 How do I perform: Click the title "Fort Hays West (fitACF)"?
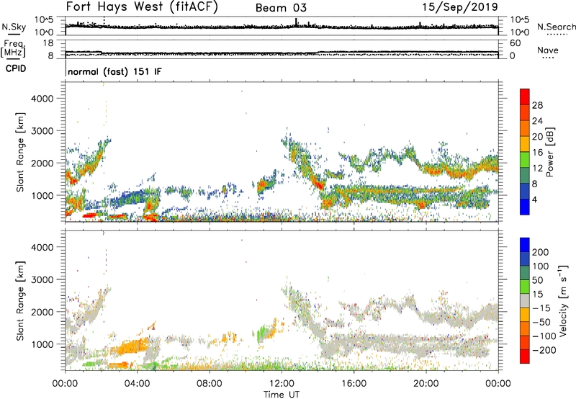coord(142,7)
